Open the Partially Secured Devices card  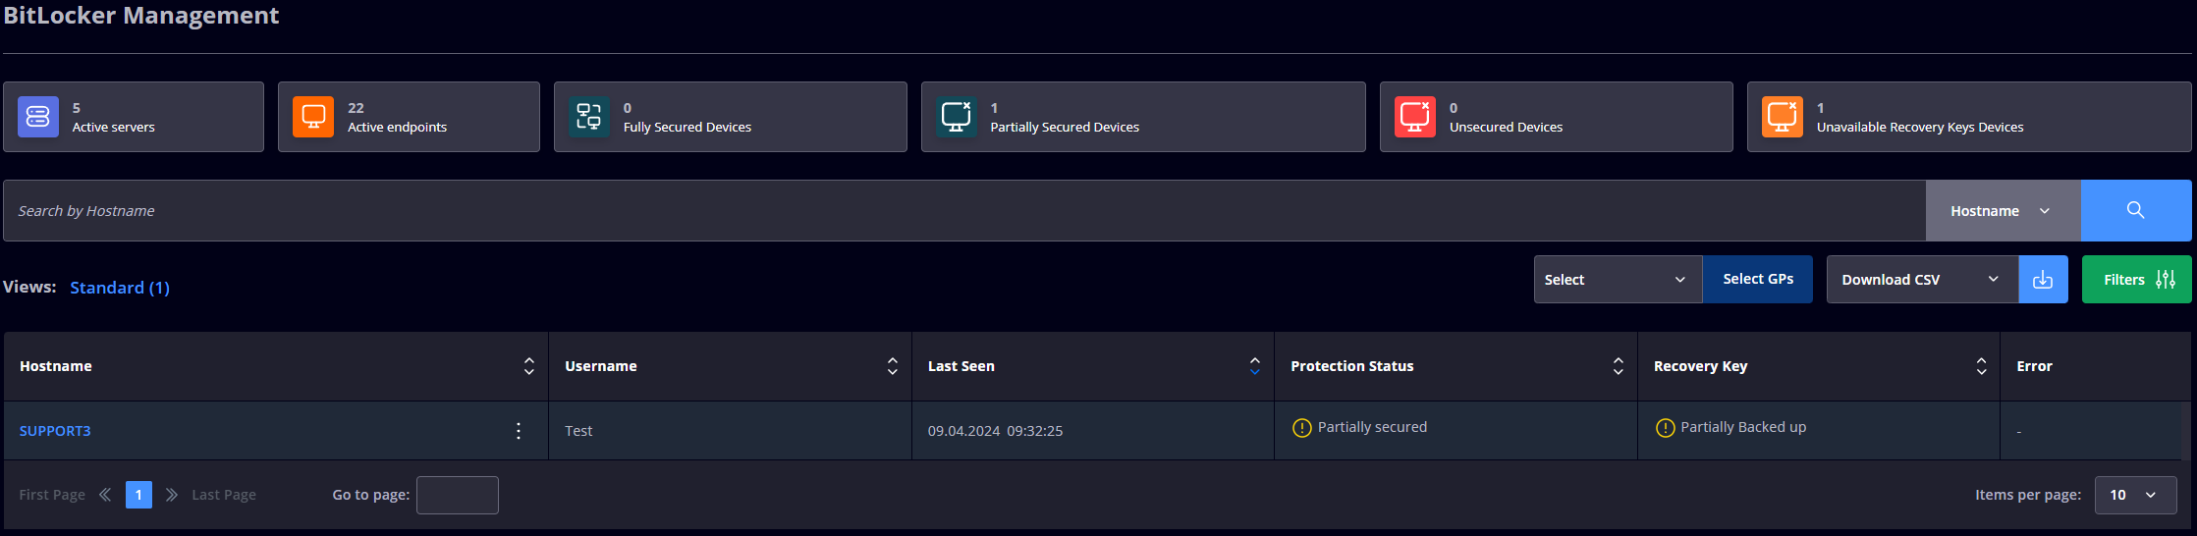[1143, 117]
